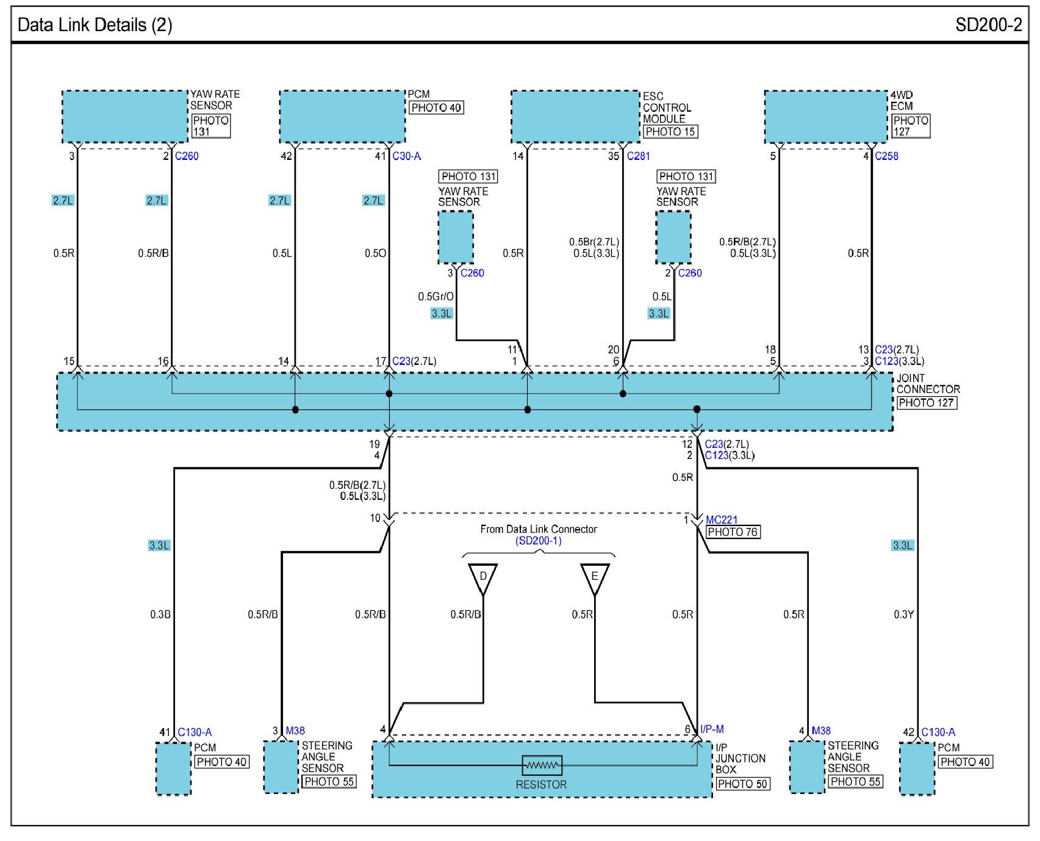Click the D triangle connector symbol
The height and width of the screenshot is (841, 1040).
482,577
